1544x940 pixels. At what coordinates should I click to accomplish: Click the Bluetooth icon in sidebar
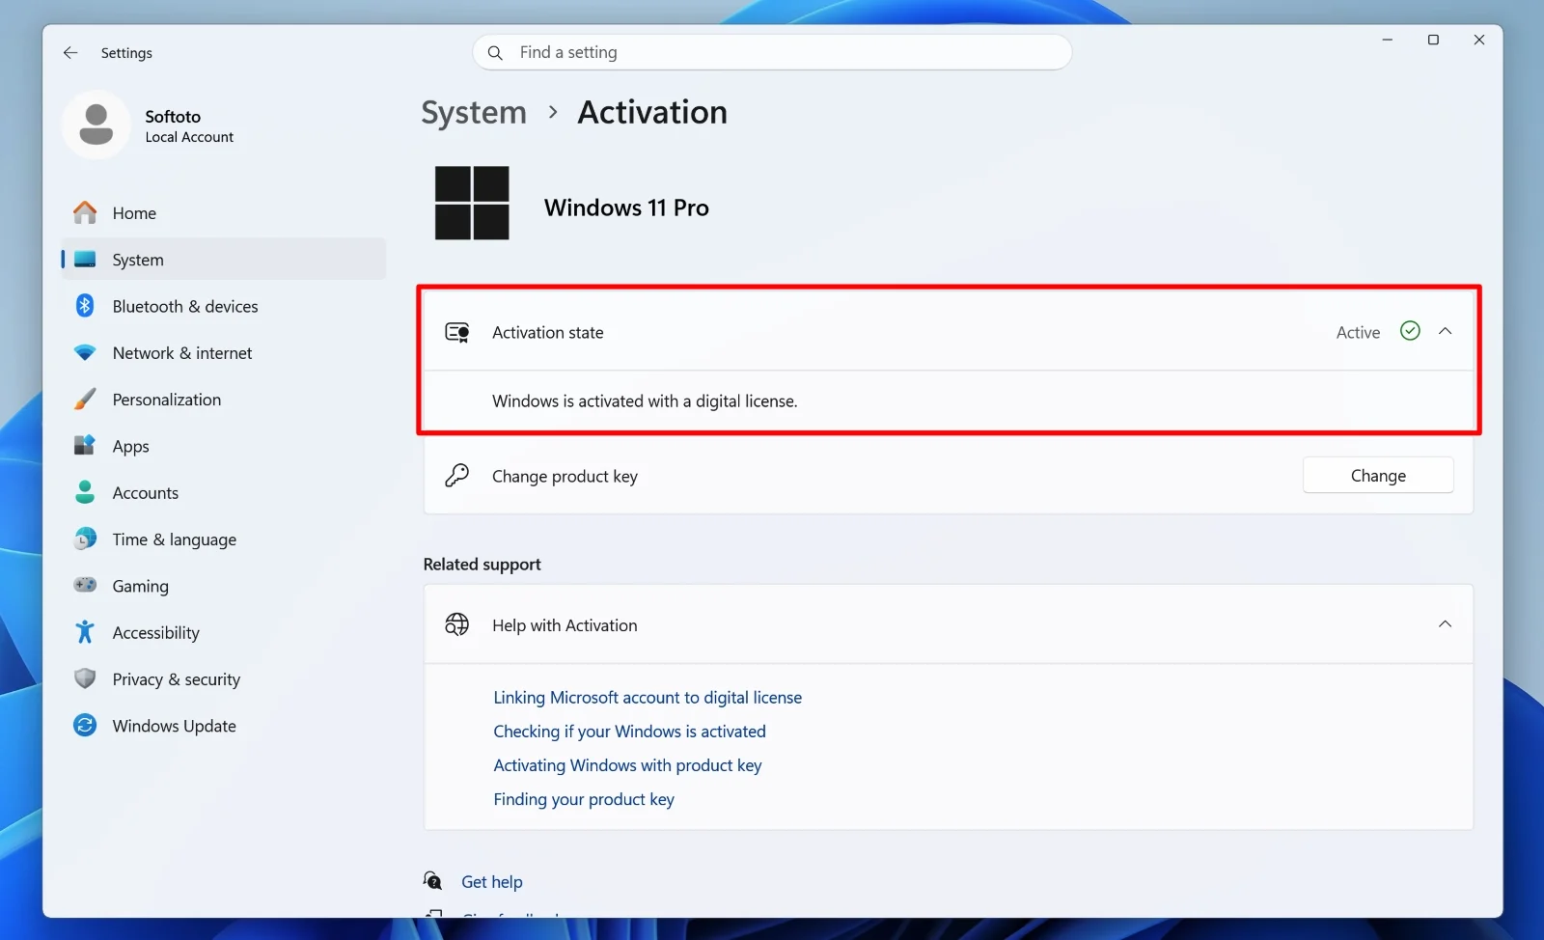pos(85,306)
